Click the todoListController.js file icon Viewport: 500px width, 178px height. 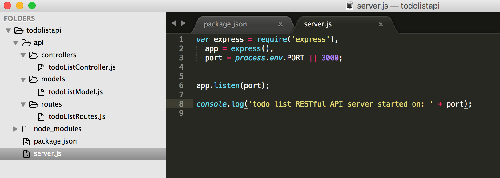(41, 67)
